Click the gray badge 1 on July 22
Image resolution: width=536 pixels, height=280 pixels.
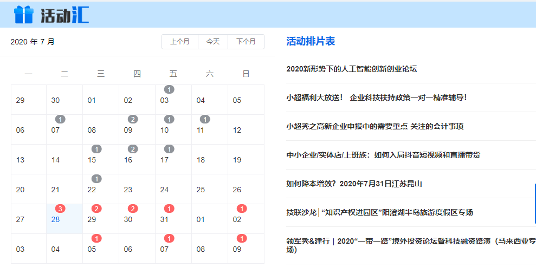96,179
